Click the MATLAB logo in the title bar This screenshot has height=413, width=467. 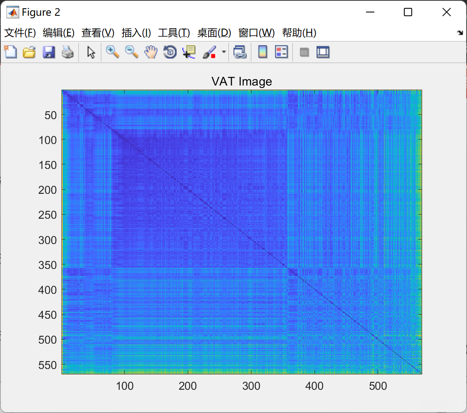coord(12,12)
